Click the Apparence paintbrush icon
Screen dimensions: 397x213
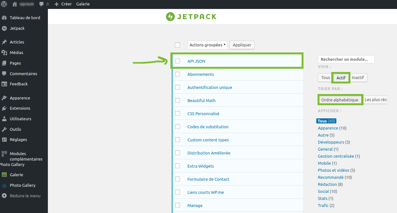[4, 98]
